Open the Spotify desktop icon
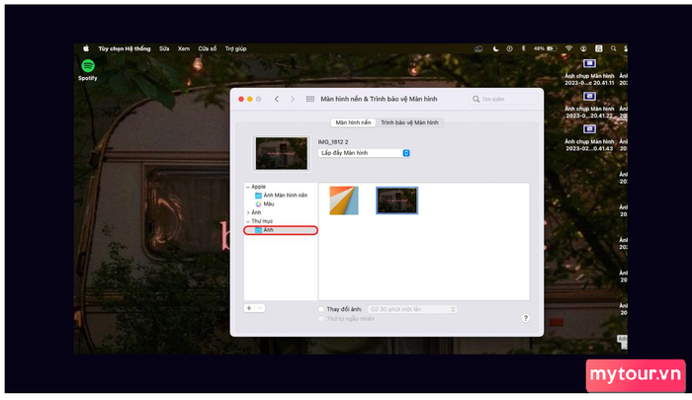 coord(87,65)
